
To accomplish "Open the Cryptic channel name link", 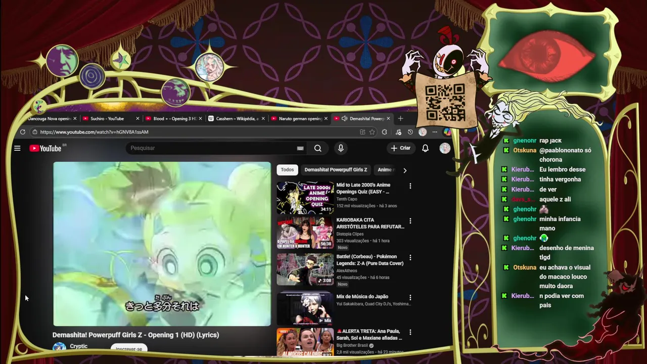I will point(79,346).
